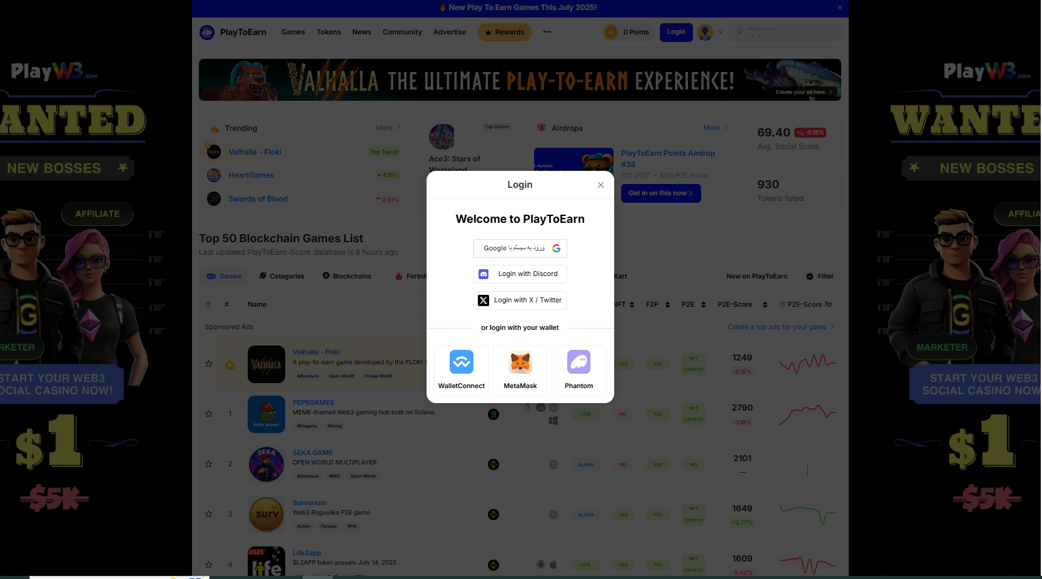Login with Discord button
Image resolution: width=1042 pixels, height=579 pixels.
(520, 274)
